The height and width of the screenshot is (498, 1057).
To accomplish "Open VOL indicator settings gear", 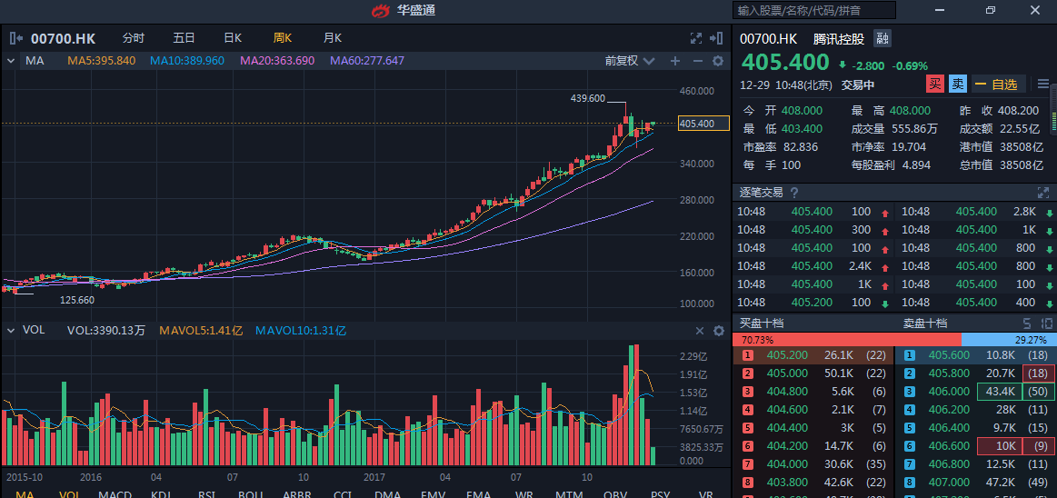I will tap(718, 332).
